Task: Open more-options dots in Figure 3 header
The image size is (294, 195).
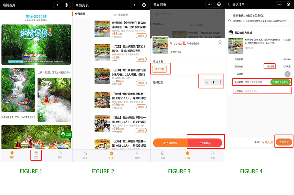Action: click(210, 4)
